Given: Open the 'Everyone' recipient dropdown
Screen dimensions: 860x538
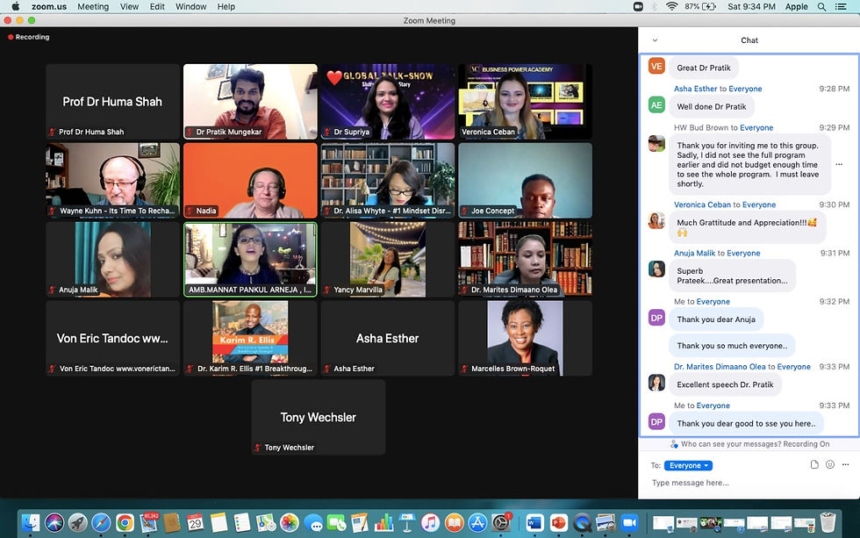Looking at the screenshot, I should point(688,465).
